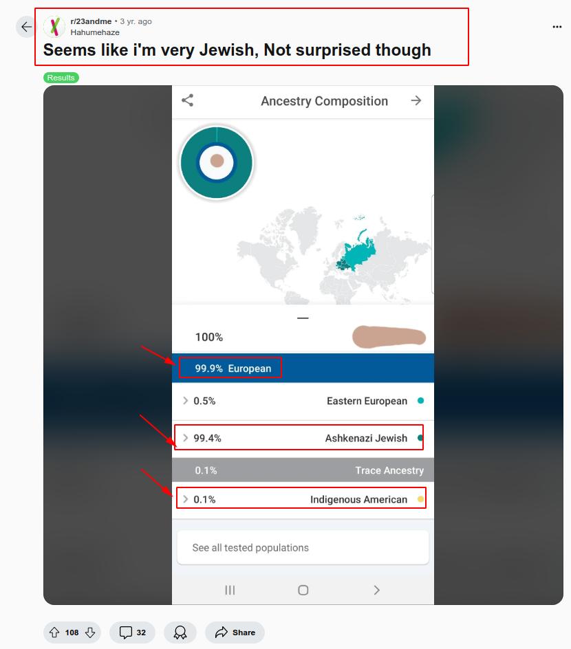Select the Trace Ancestry header row
The width and height of the screenshot is (571, 649).
[303, 470]
